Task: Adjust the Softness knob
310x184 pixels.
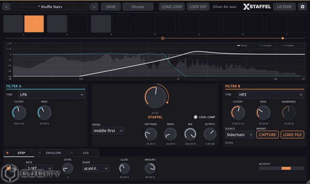Action: [151, 134]
